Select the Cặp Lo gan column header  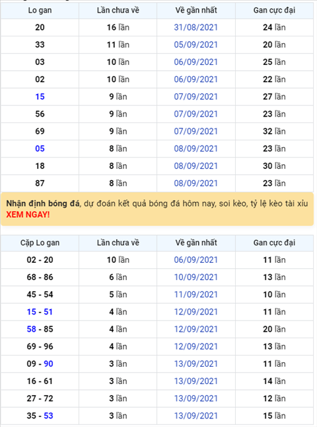[40, 243]
